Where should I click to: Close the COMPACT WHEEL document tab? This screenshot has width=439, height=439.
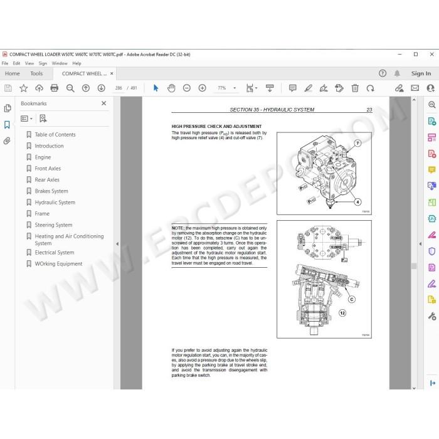pyautogui.click(x=112, y=73)
